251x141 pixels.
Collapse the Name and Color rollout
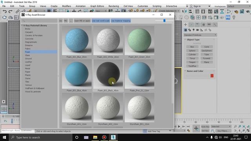coord(185,71)
